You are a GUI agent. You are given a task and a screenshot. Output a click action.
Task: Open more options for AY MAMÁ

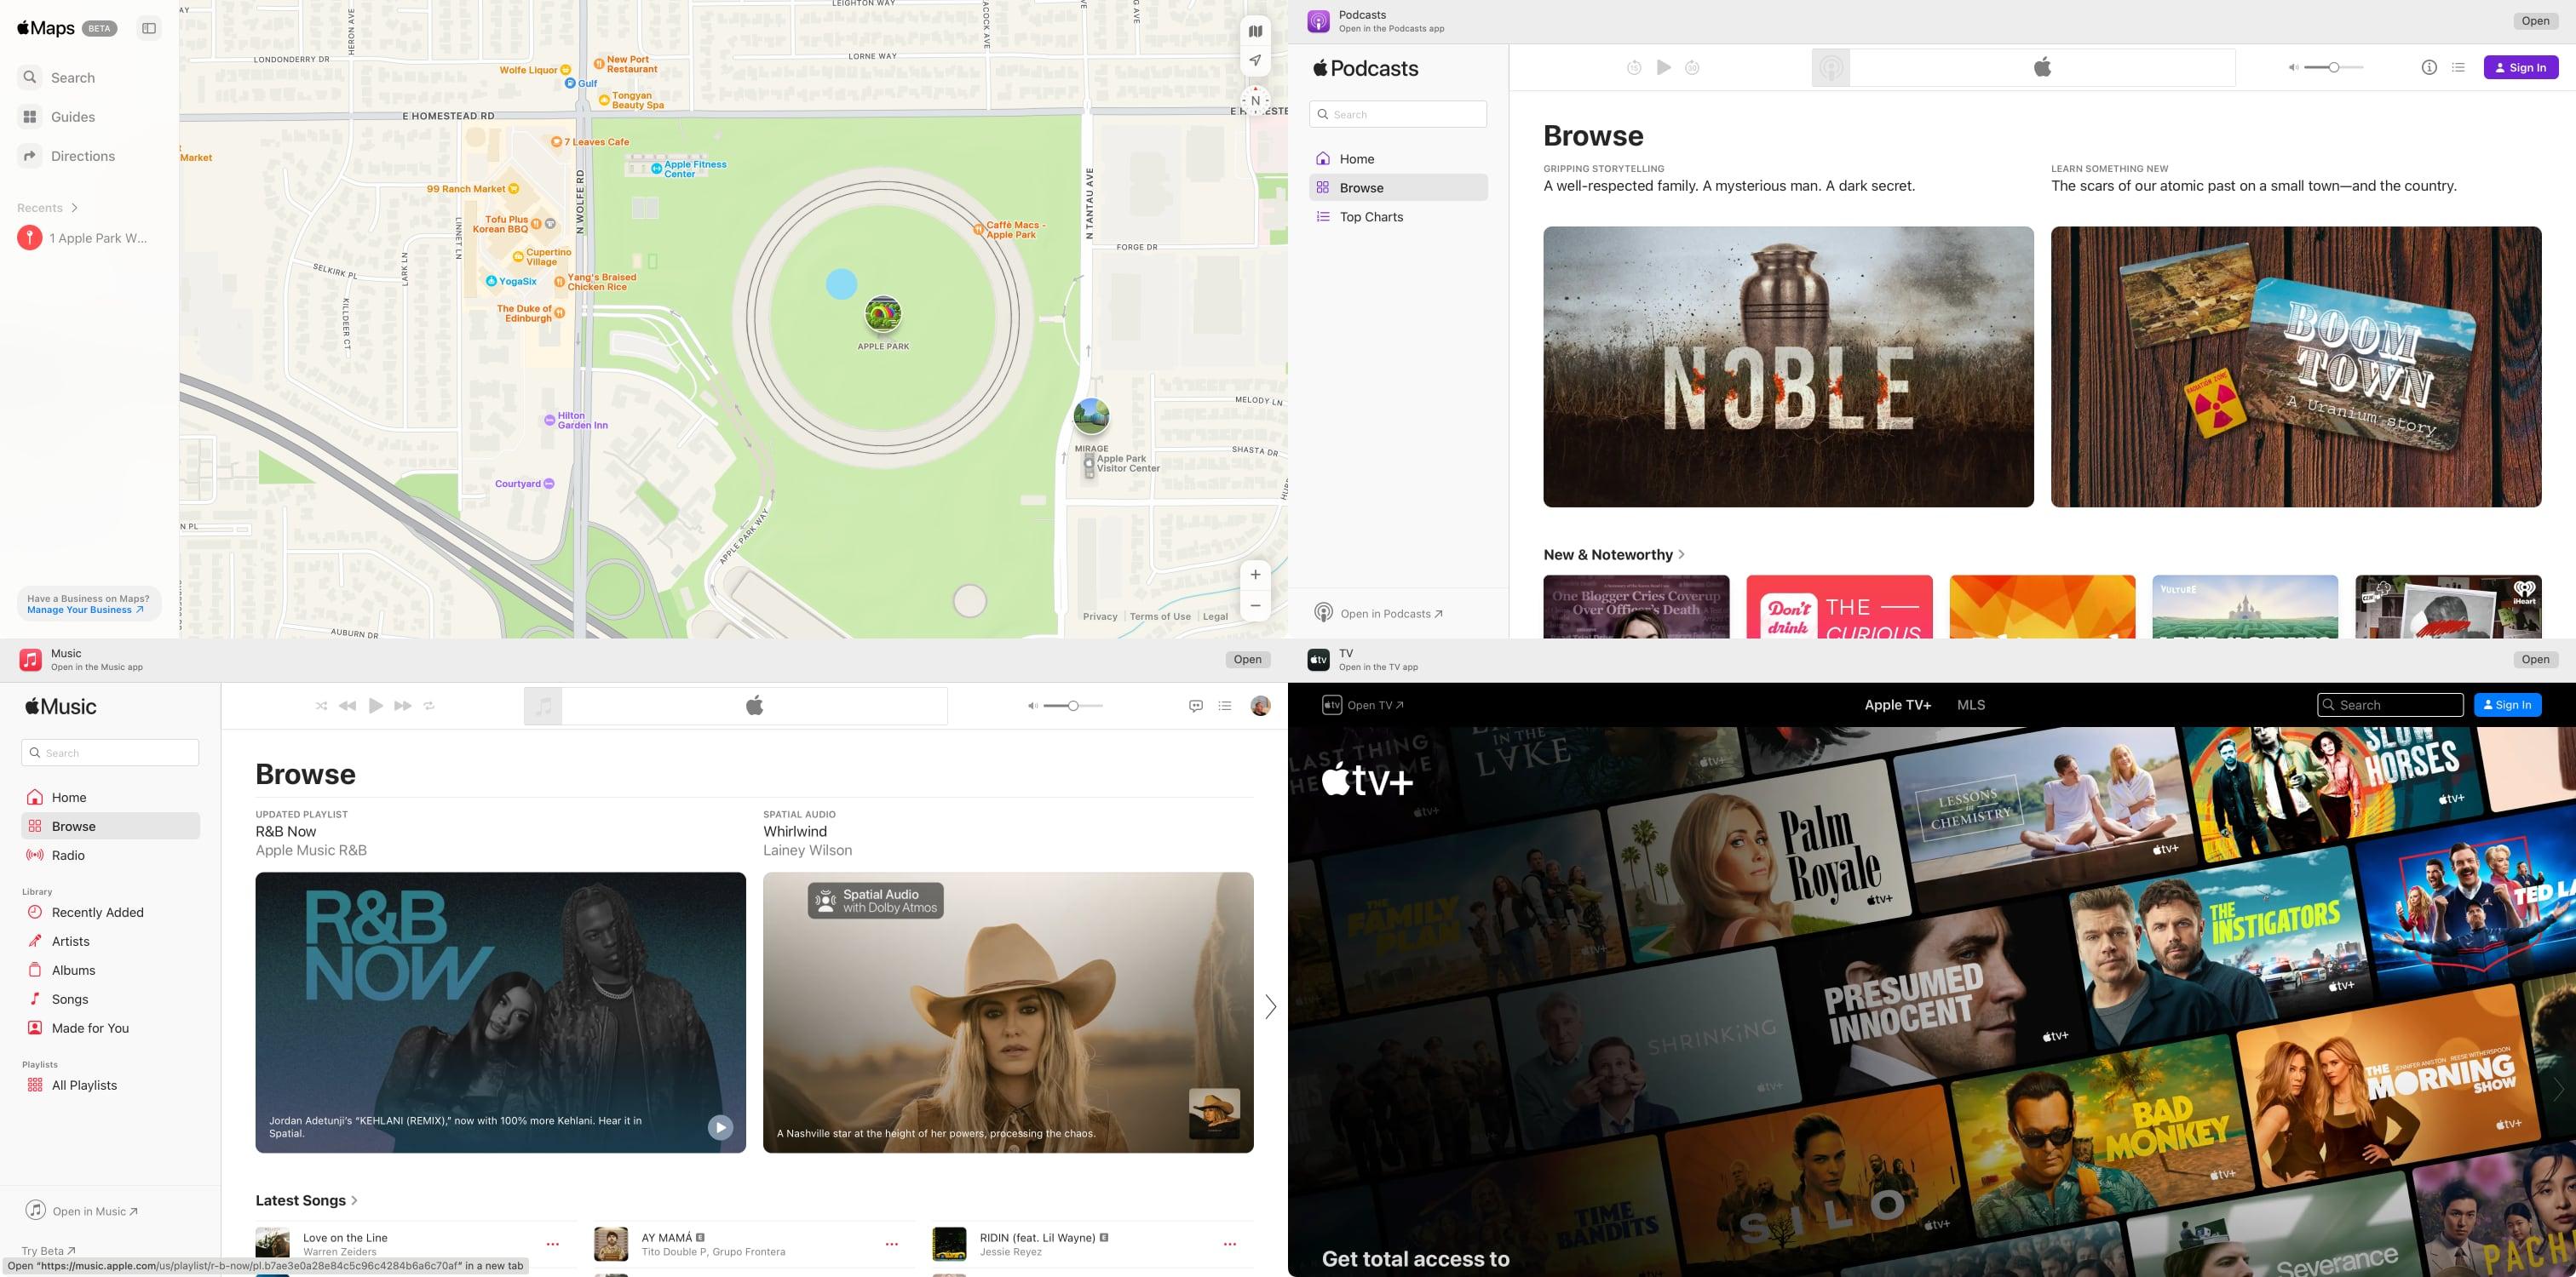pyautogui.click(x=891, y=1244)
